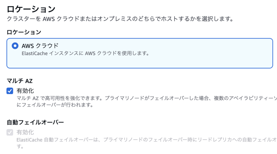Image resolution: width=277 pixels, height=154 pixels.
Task: Click the trailing す。 under the failover description
Action: 20,146
